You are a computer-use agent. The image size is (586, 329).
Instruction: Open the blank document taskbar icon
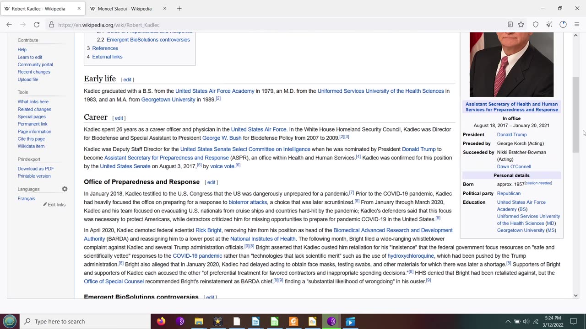(x=237, y=321)
